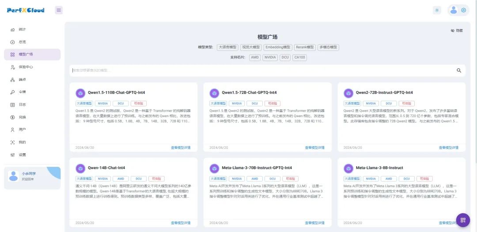This screenshot has width=477, height=232.
Task: Filter by CA100 chip support
Action: click(x=299, y=57)
